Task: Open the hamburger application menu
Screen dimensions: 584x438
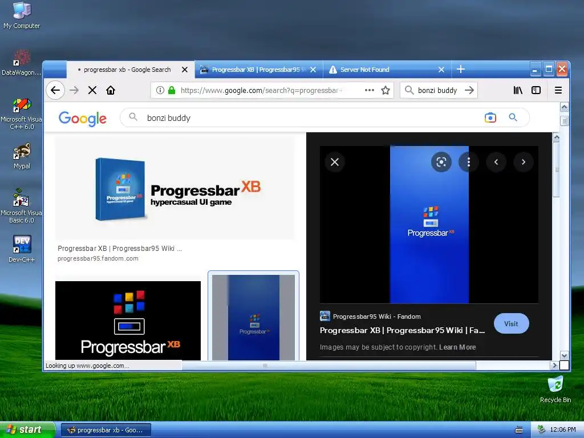Action: click(558, 90)
